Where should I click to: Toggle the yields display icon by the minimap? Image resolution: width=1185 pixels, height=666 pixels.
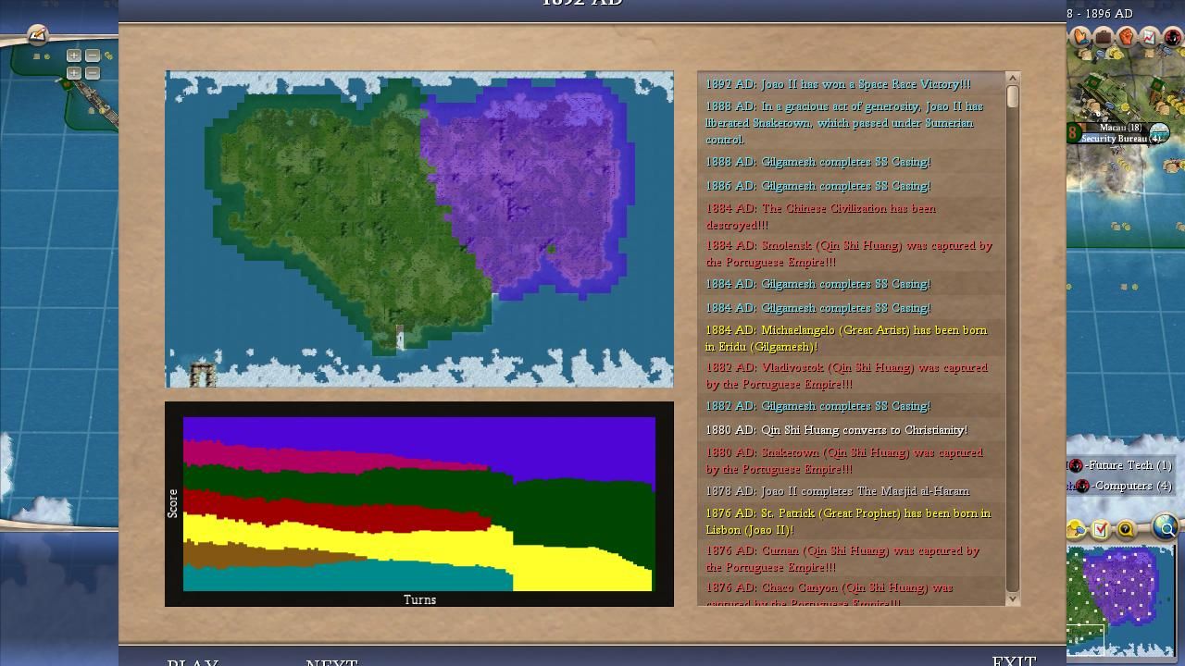point(1078,529)
